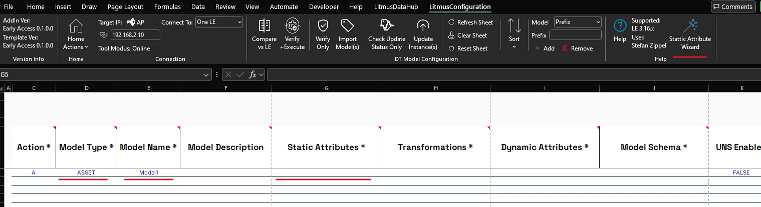Click the connection status icon beside IP

click(104, 35)
